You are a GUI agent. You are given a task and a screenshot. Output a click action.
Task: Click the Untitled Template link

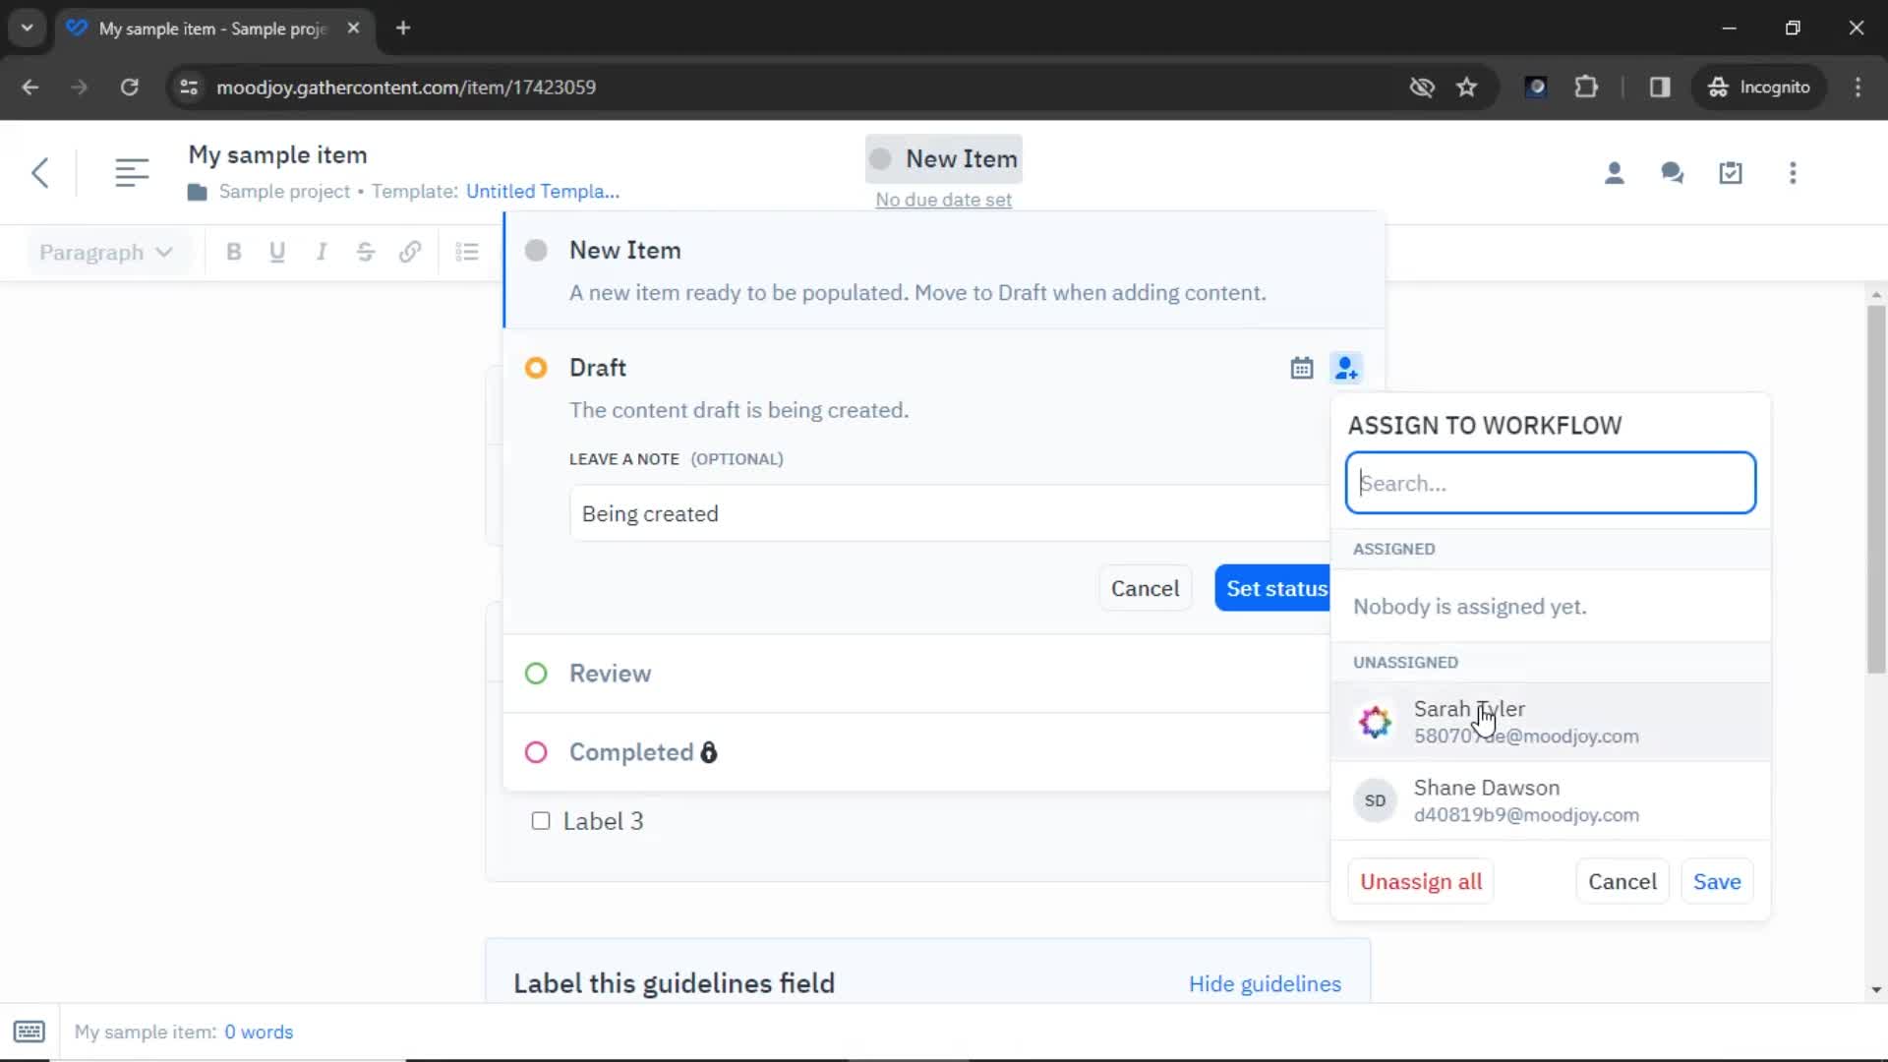541,191
